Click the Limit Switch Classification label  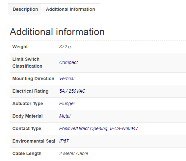pos(27,63)
